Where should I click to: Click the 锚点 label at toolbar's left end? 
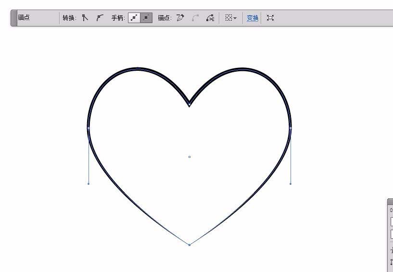[x=24, y=17]
